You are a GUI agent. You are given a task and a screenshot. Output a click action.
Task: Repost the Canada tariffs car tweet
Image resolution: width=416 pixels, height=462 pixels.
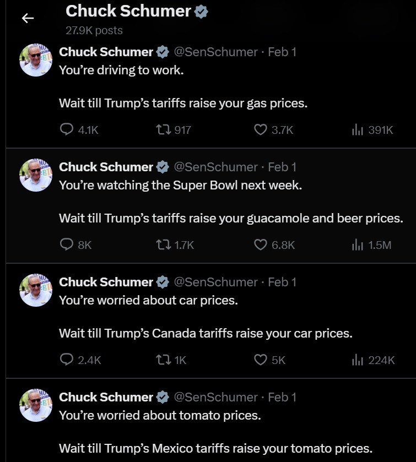point(164,360)
